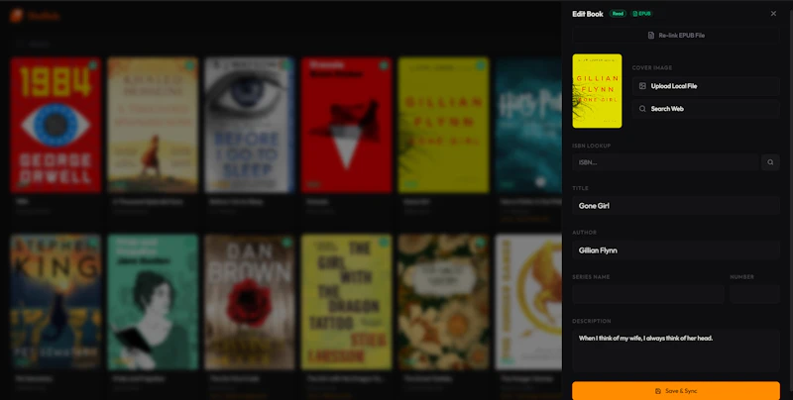The height and width of the screenshot is (400, 793).
Task: Click Upload Local File for cover image
Action: [x=706, y=86]
